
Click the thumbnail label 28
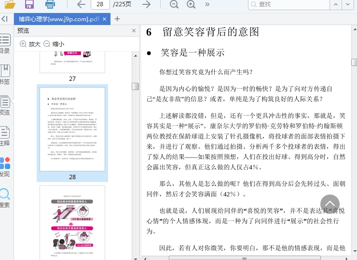(72, 177)
